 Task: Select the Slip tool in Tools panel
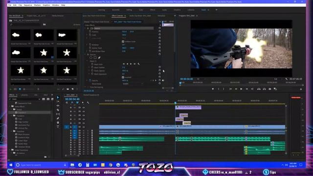point(58,114)
